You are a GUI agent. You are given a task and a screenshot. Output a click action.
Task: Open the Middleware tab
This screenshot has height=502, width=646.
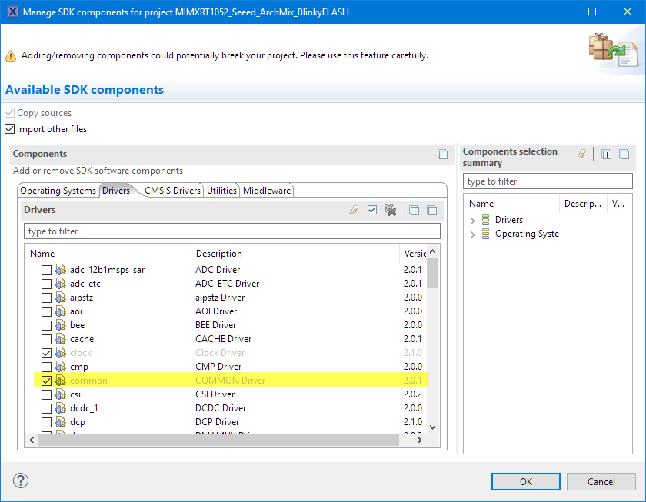[267, 191]
